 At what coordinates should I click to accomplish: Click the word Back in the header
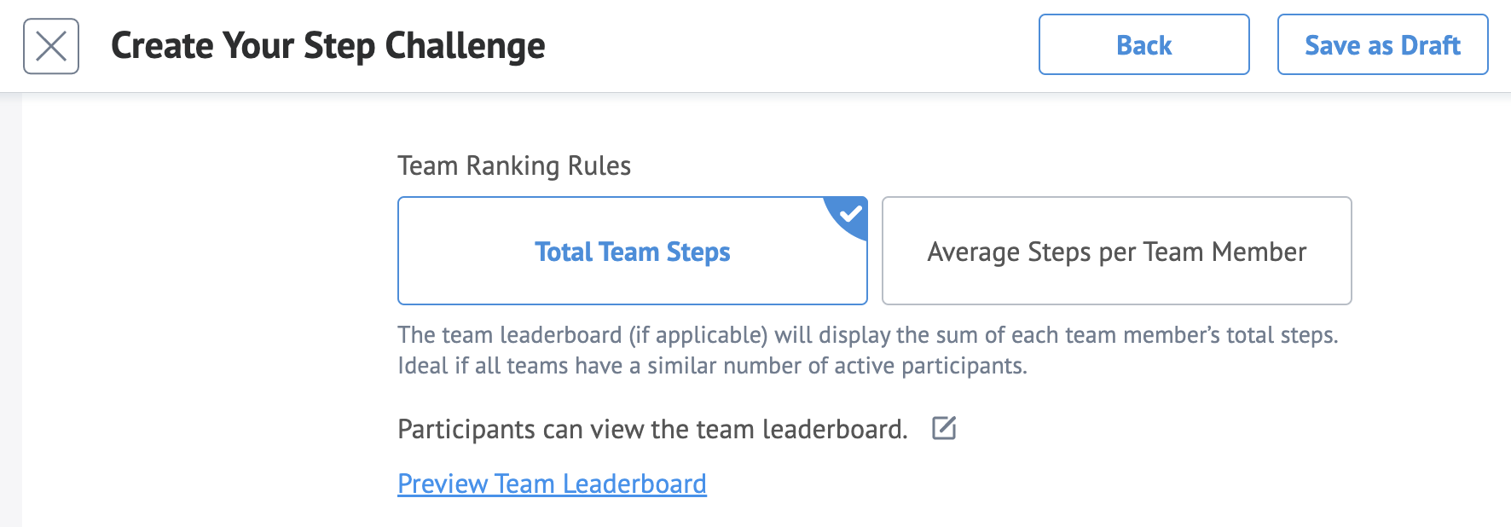pos(1143,45)
